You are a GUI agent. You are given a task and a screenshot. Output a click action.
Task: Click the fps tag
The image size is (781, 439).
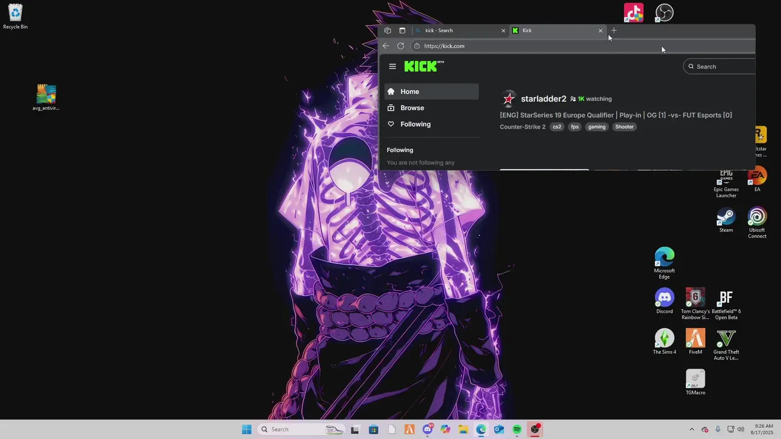(575, 127)
